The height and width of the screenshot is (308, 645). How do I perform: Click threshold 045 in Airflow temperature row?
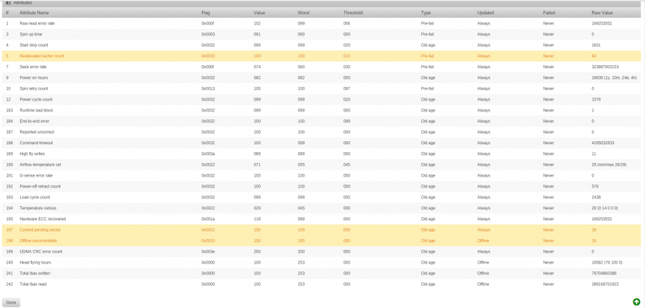(x=347, y=165)
